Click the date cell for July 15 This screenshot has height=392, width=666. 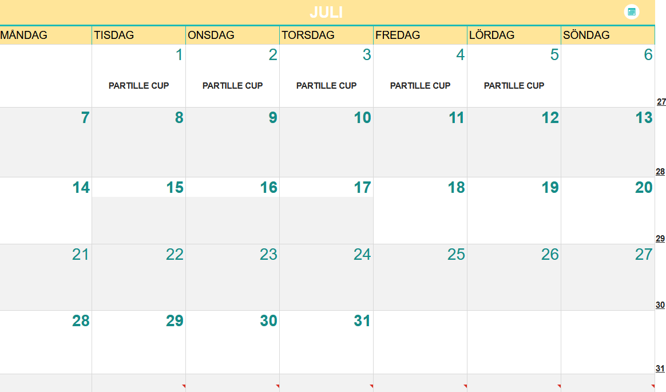tap(138, 211)
